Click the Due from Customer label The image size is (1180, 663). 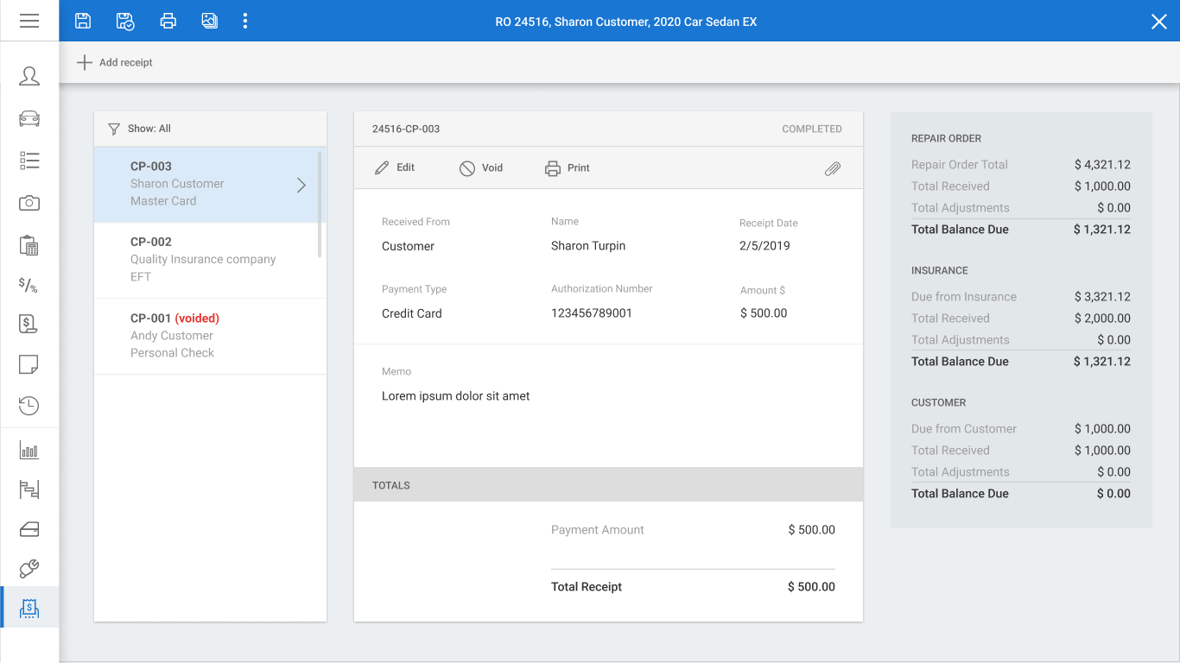(964, 428)
